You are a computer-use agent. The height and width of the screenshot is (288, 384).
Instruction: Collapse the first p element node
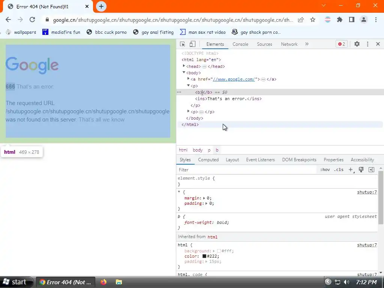[x=188, y=85]
